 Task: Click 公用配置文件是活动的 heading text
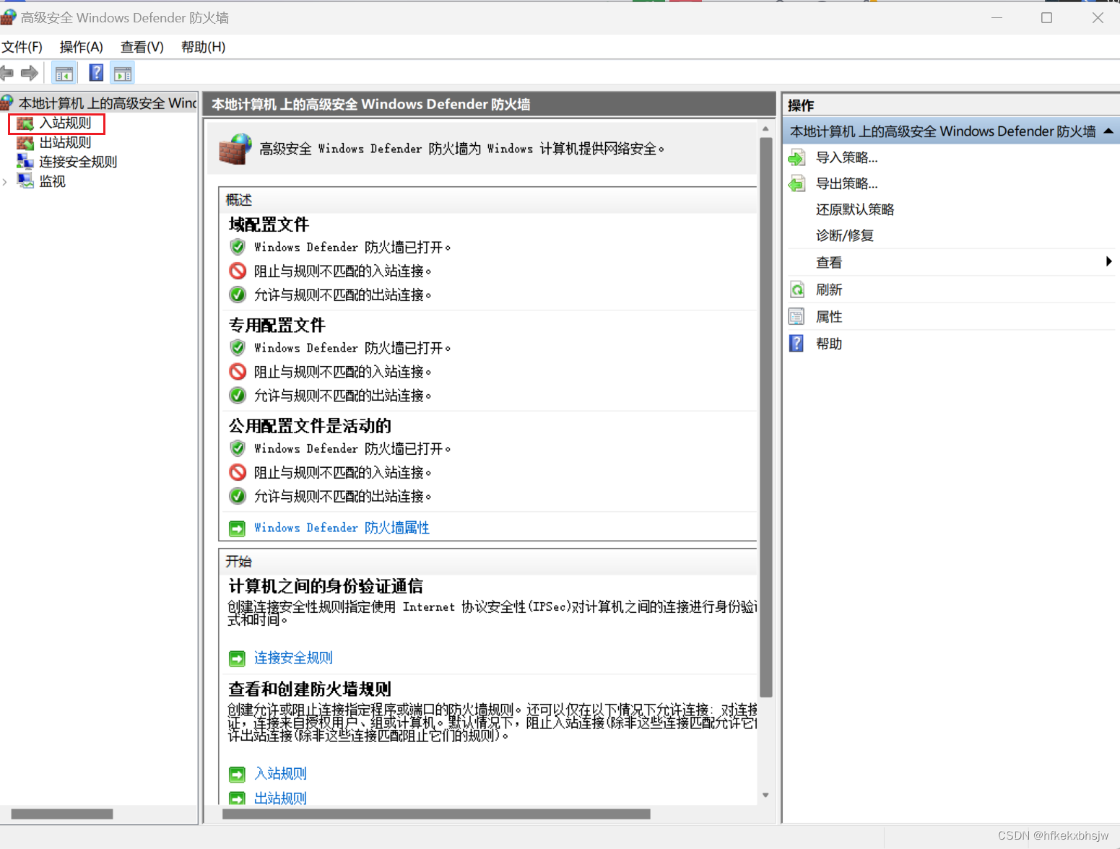(x=310, y=426)
